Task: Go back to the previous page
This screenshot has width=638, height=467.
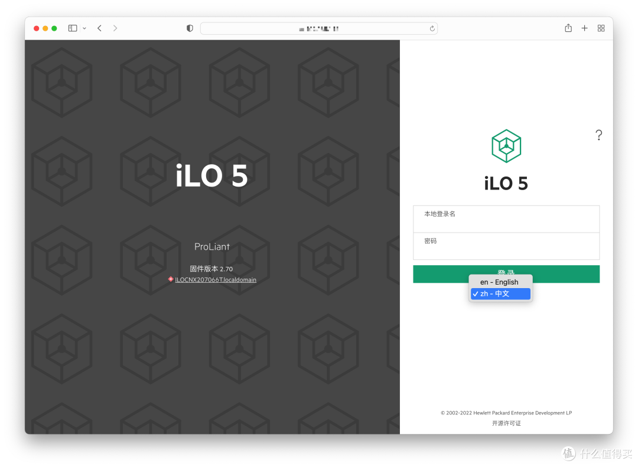Action: (99, 28)
